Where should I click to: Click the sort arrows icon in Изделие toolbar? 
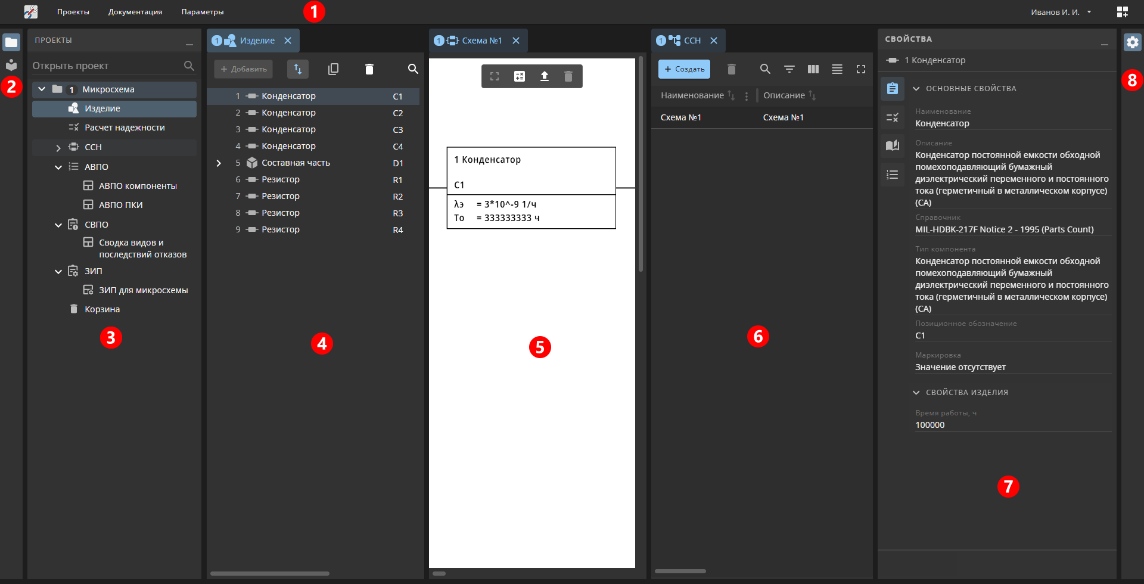pyautogui.click(x=298, y=69)
